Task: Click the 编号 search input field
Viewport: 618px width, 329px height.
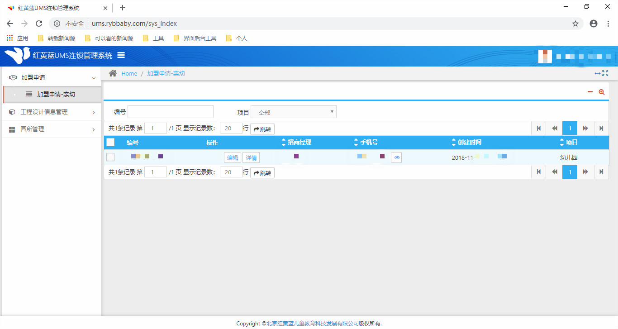Action: [x=171, y=112]
